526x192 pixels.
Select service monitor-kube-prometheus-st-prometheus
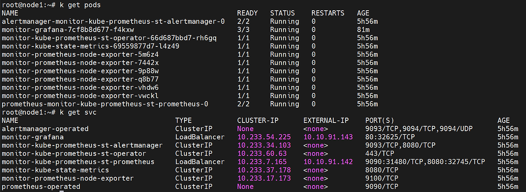tap(78, 162)
